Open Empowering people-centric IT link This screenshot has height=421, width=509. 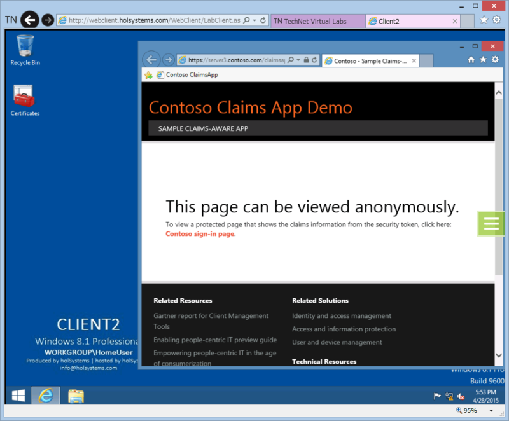(215, 358)
